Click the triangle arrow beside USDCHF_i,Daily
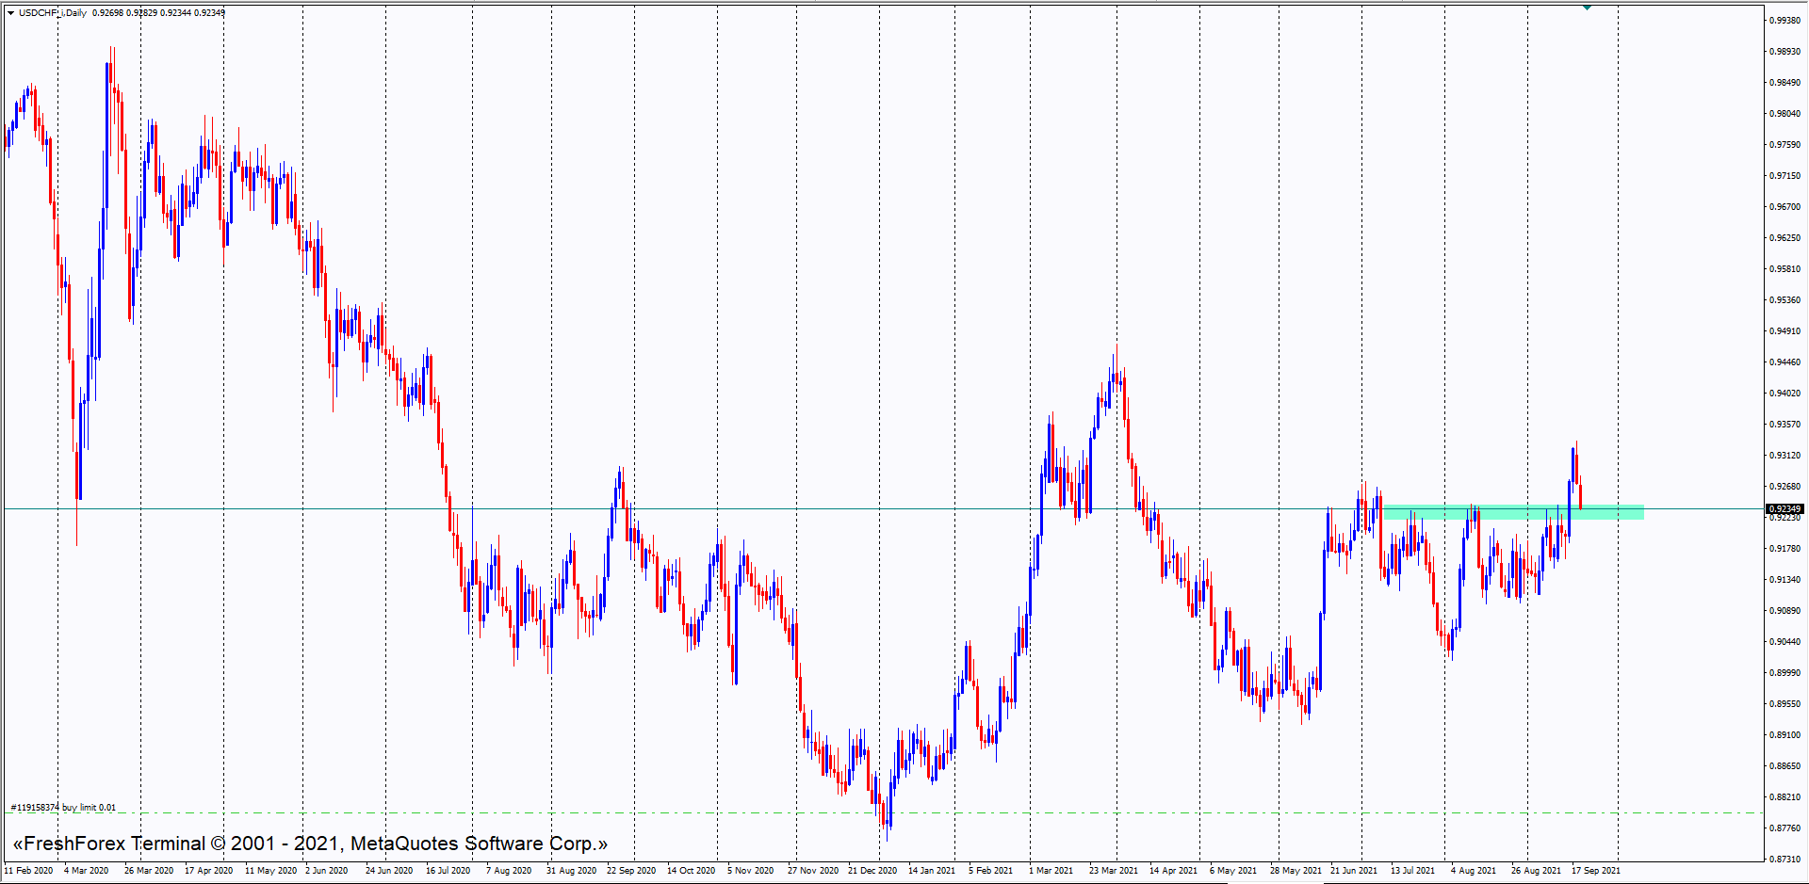Viewport: 1809px width, 884px height. [x=10, y=13]
